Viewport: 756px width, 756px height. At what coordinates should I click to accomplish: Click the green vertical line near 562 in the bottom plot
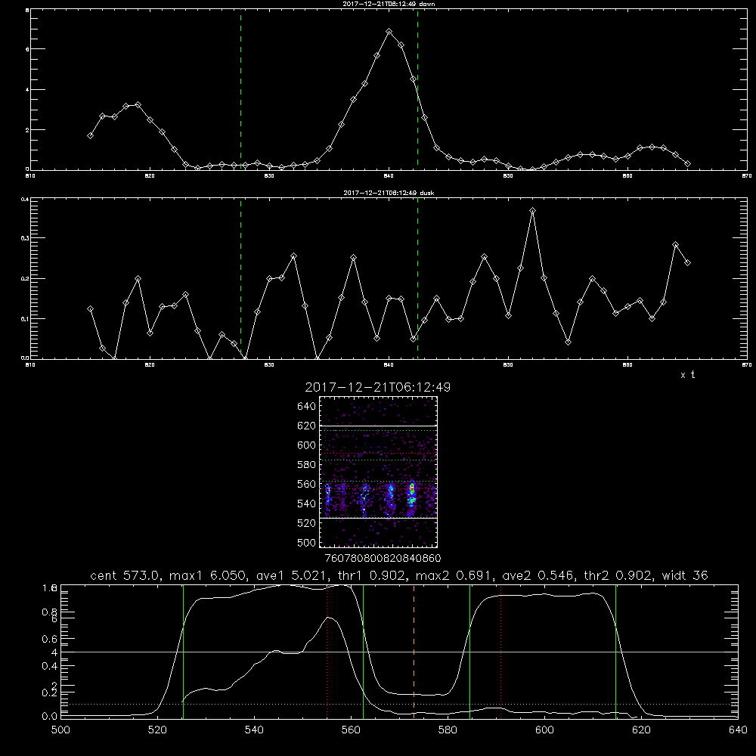click(x=363, y=651)
